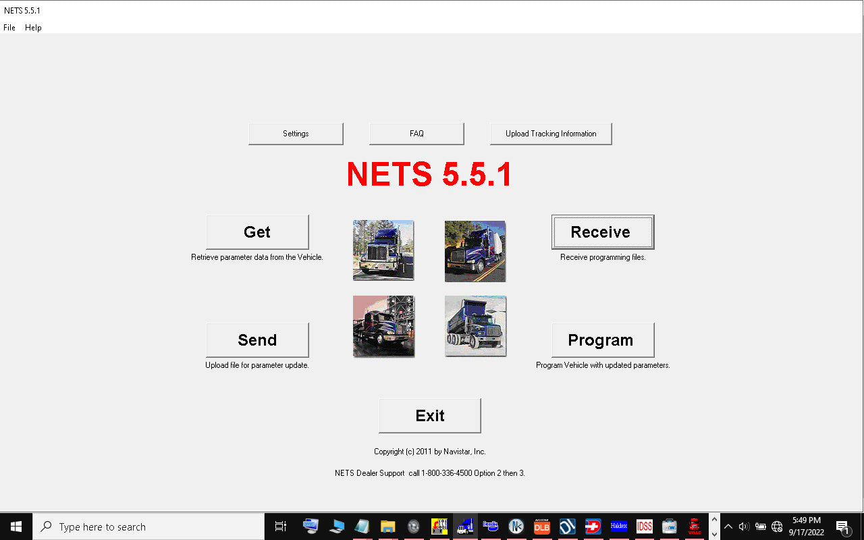
Task: Open the IDSS taskbar icon
Action: pyautogui.click(x=645, y=526)
